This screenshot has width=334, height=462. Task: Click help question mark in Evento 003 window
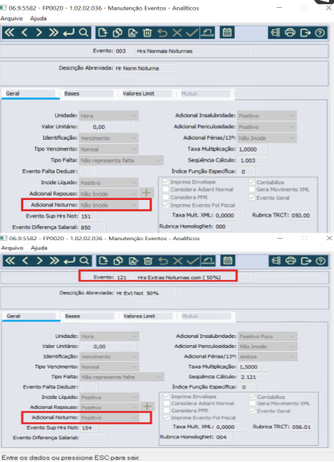point(320,33)
